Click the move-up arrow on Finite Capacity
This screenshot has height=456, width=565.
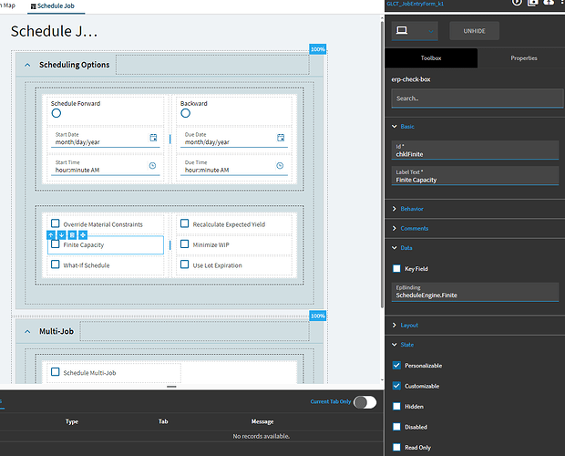point(51,235)
